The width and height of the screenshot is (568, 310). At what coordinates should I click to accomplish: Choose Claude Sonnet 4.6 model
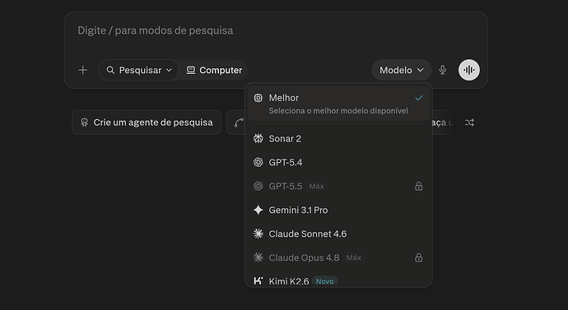pos(338,234)
